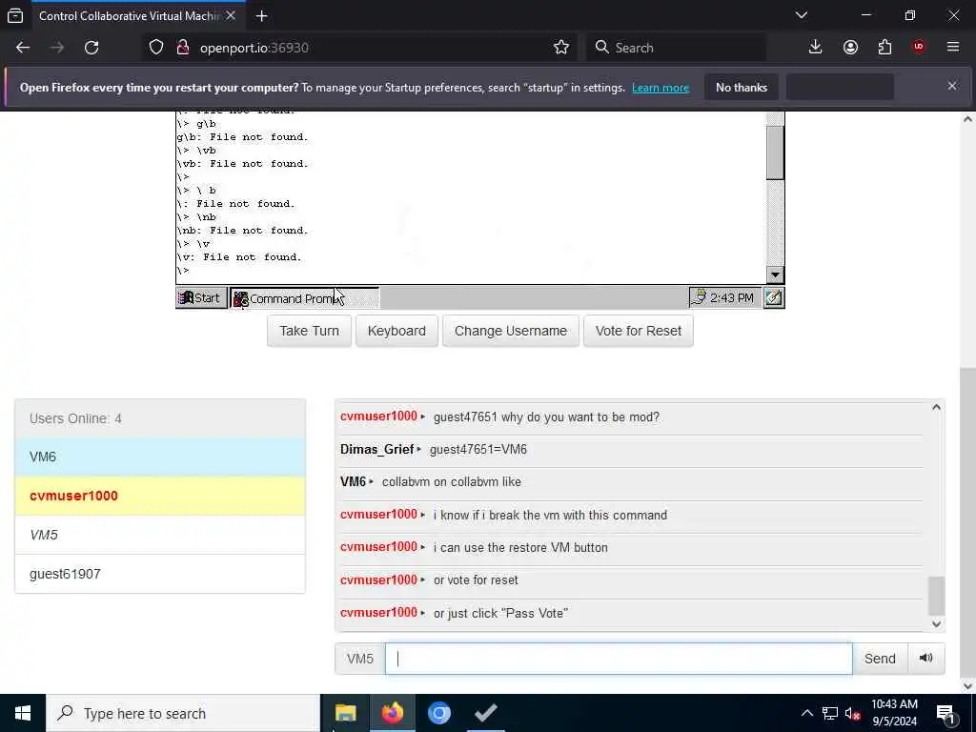Open the VM's Start button
The height and width of the screenshot is (732, 976).
201,298
